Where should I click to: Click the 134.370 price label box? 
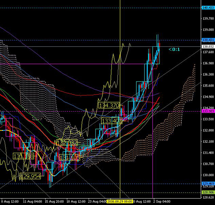(x=109, y=106)
